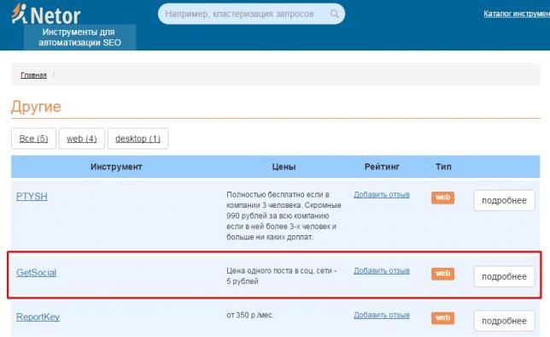Click Добавить отзыв in PTYSH row
The width and height of the screenshot is (550, 337).
pos(382,195)
